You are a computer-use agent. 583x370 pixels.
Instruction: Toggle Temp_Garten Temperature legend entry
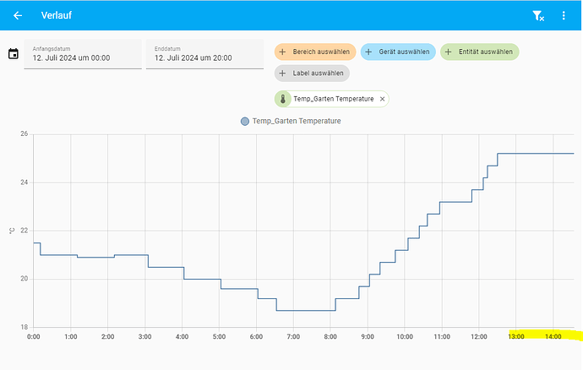(x=291, y=122)
